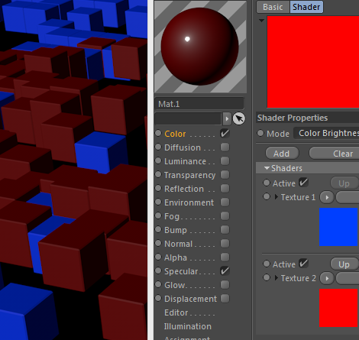Open the Mode Color Brightness dropdown
359x340 pixels.
pyautogui.click(x=326, y=133)
